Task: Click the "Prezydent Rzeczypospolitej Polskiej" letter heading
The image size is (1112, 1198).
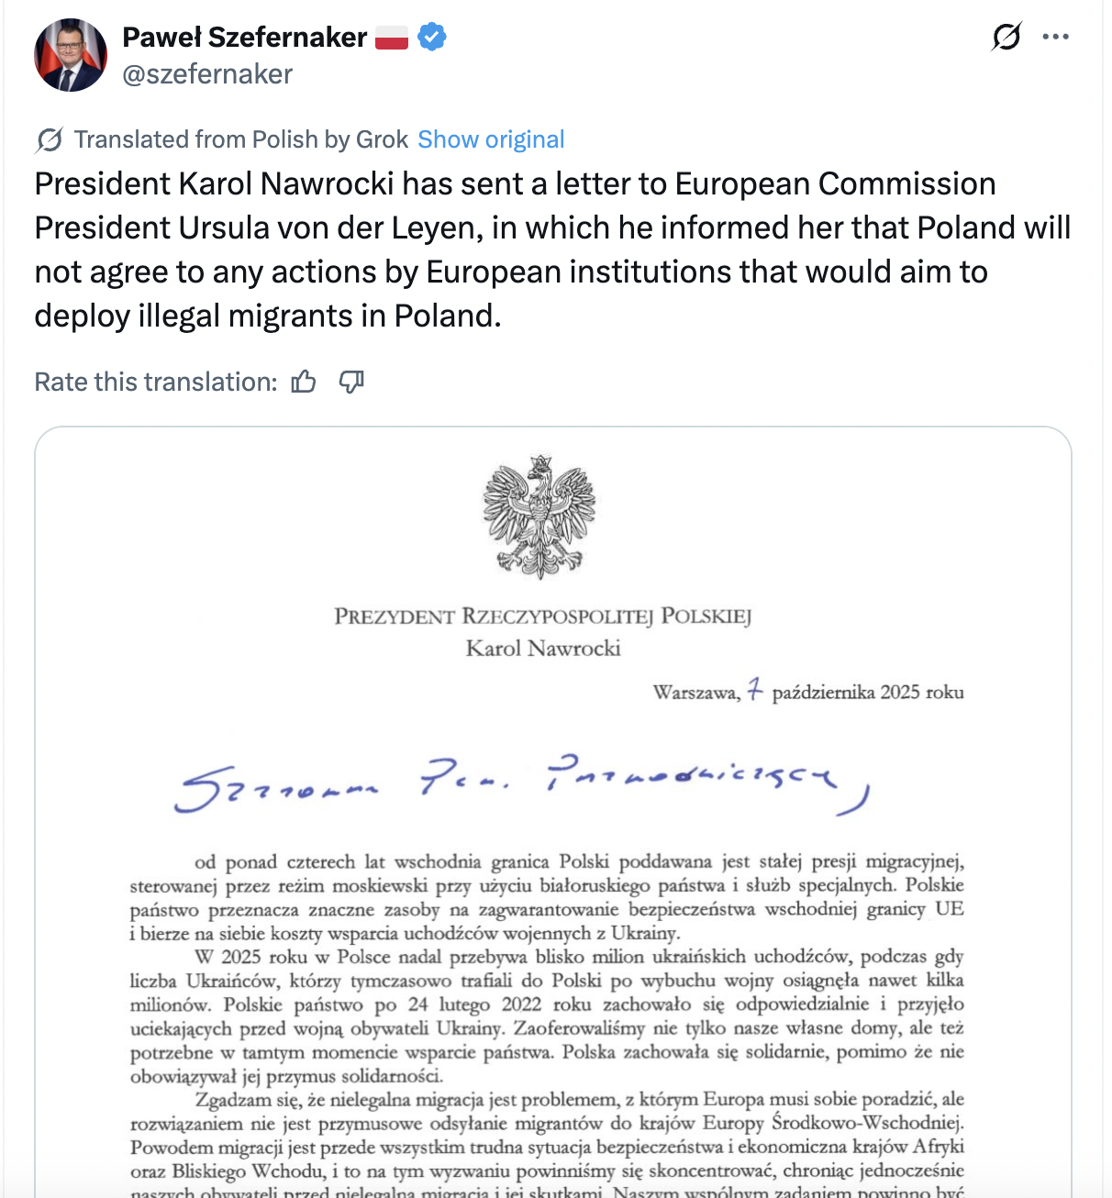Action: pyautogui.click(x=542, y=616)
